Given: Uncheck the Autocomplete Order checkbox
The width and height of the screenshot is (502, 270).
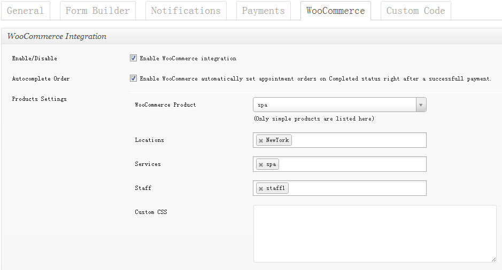Looking at the screenshot, I should (x=133, y=78).
